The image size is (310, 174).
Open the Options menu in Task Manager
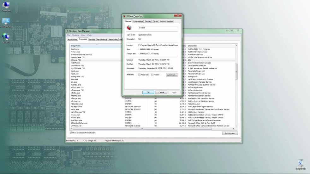(75, 35)
